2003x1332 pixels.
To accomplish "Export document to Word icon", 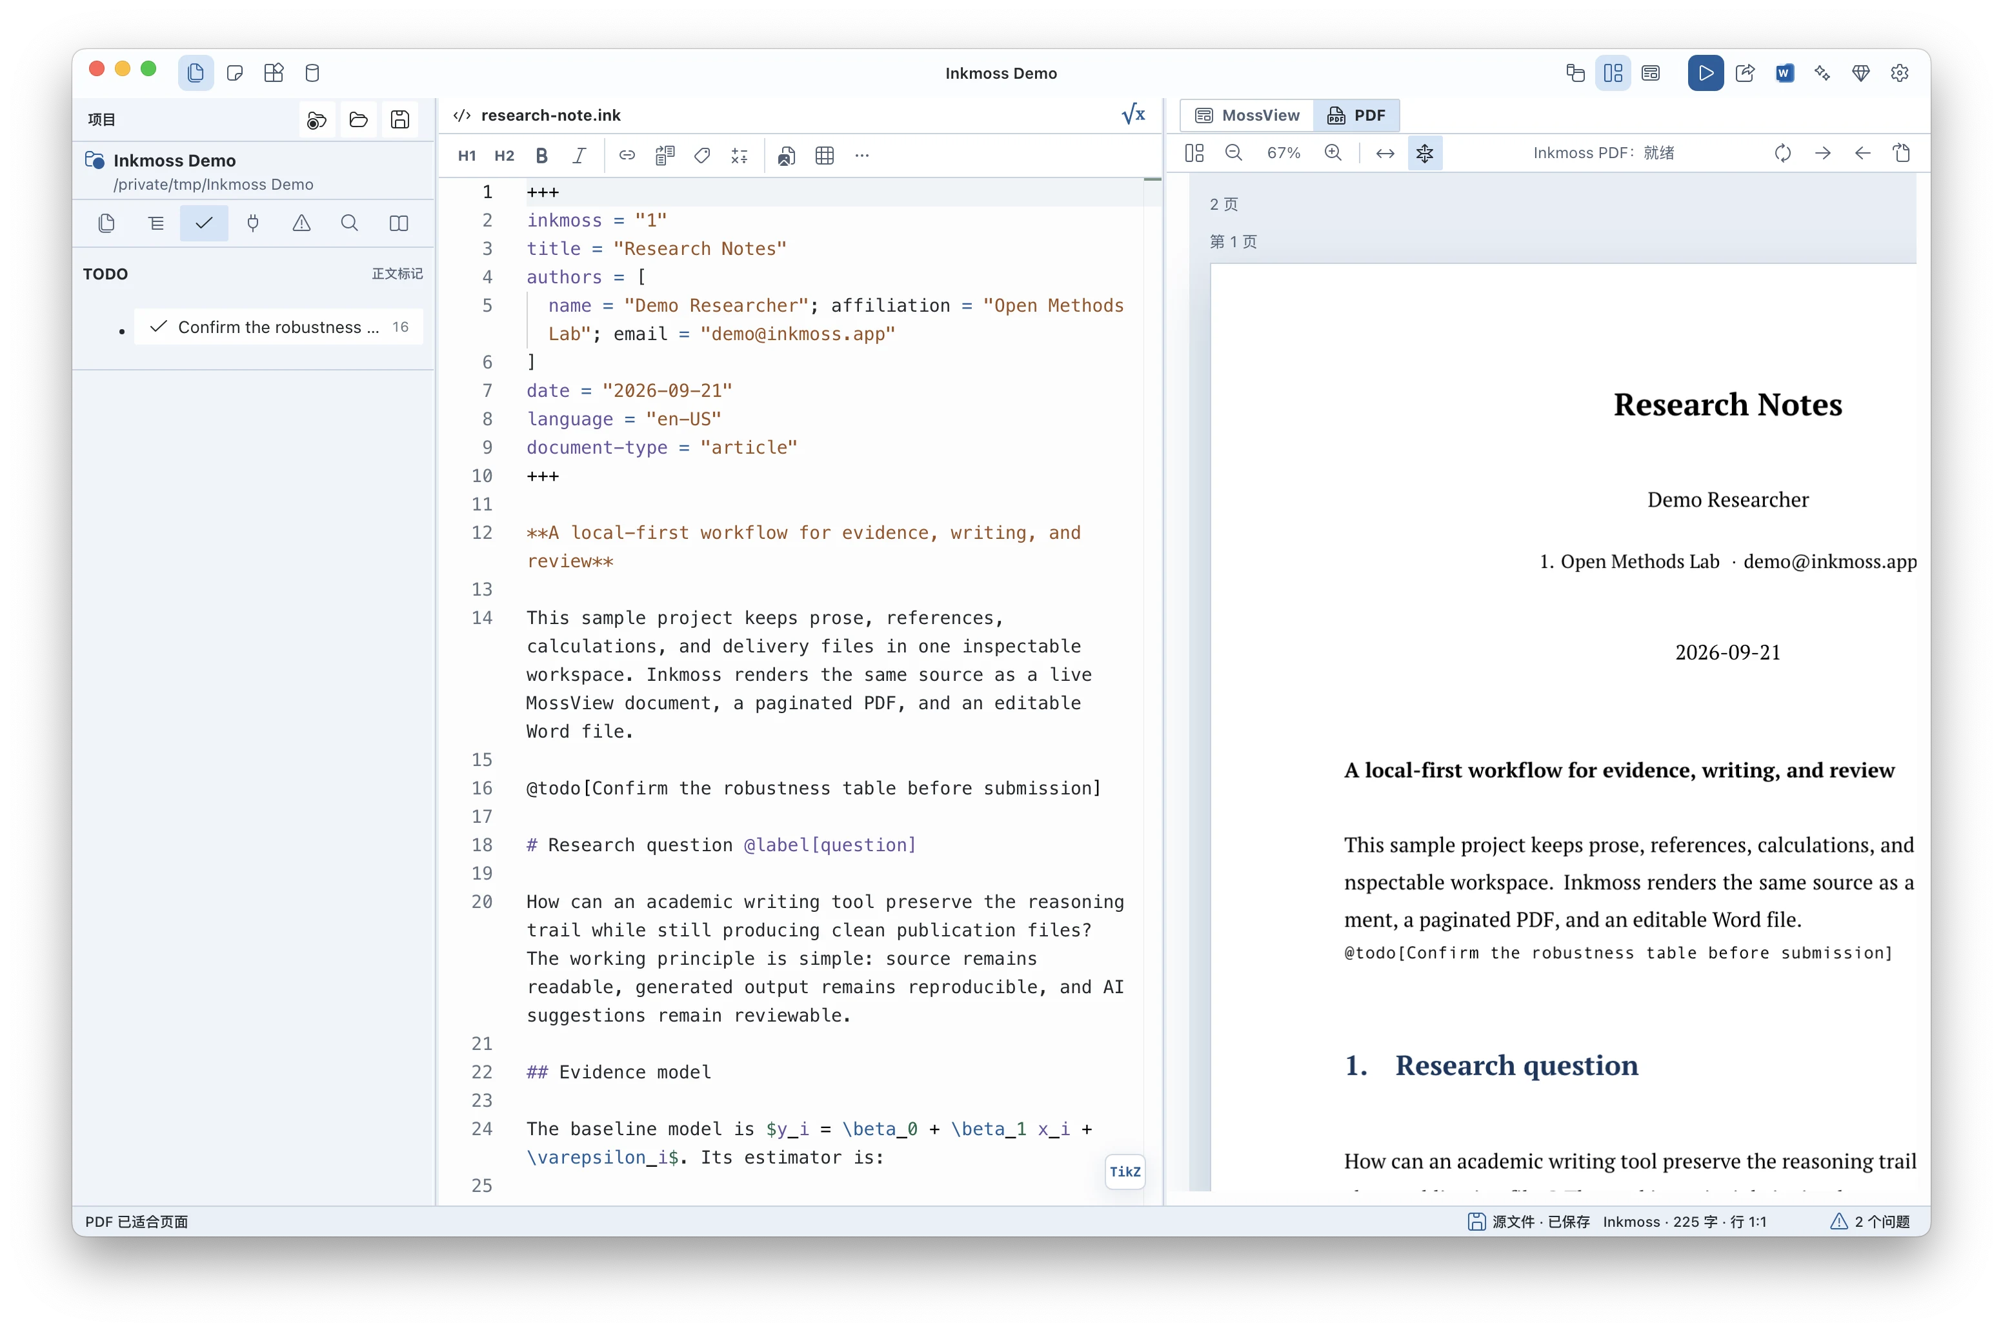I will (1784, 73).
